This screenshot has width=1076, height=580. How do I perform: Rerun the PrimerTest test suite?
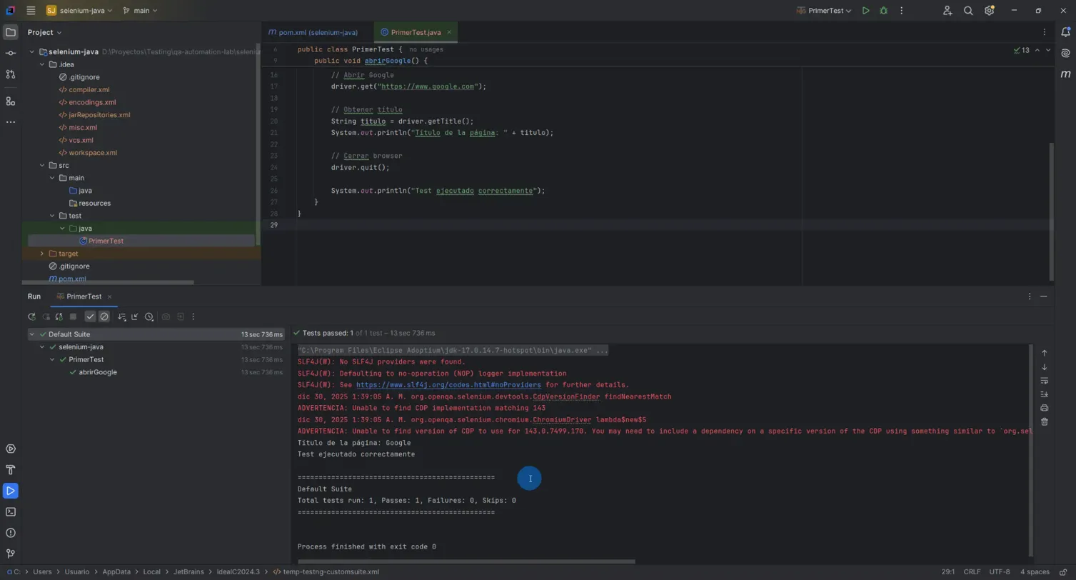[31, 316]
